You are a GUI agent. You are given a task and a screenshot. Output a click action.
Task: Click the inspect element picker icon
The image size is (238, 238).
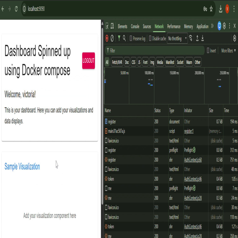click(107, 26)
